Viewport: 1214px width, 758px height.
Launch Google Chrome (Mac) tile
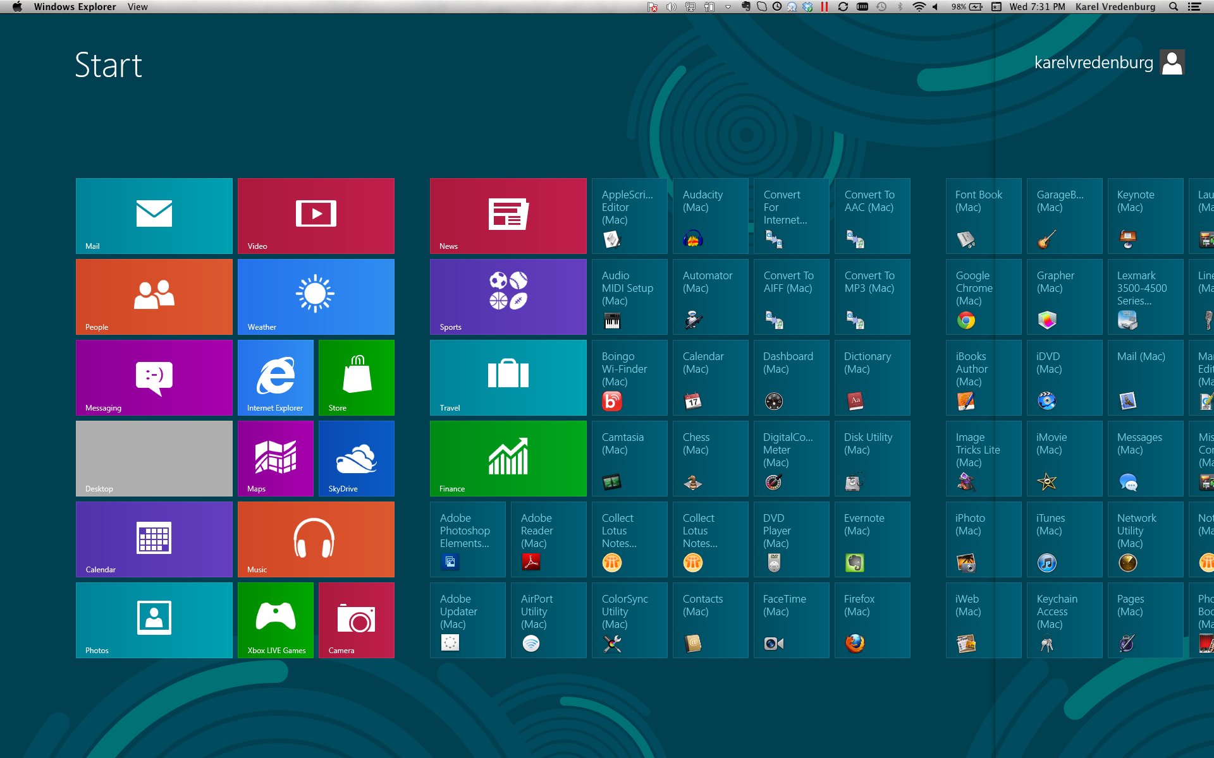pos(984,297)
